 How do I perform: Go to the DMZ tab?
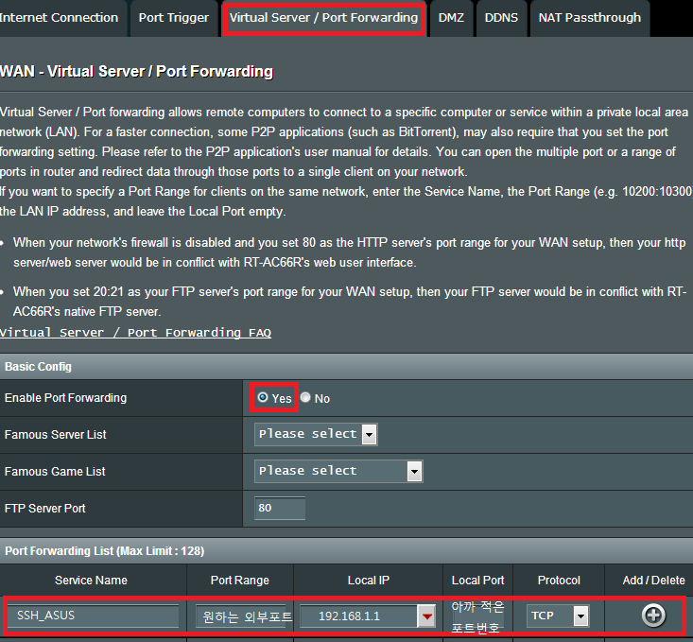451,17
